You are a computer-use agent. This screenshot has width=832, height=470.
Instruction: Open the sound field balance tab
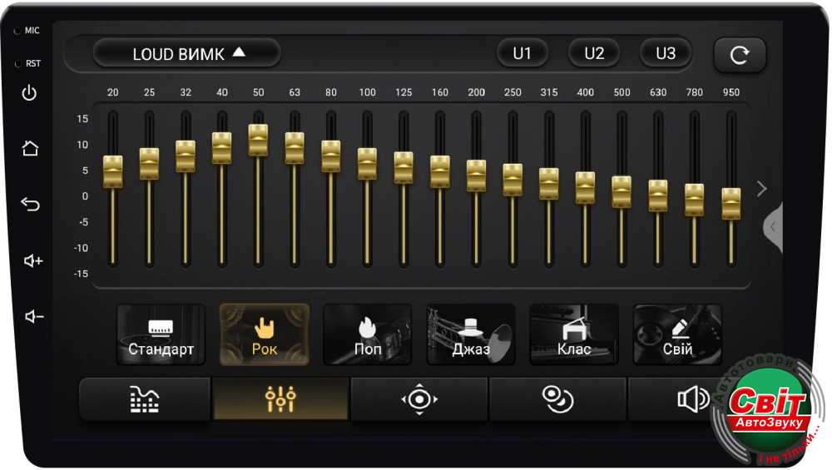coord(418,399)
